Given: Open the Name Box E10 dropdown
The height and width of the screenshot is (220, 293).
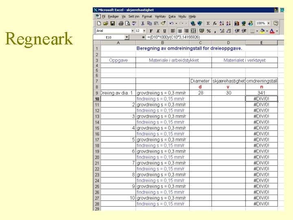Looking at the screenshot, I should click(x=127, y=37).
